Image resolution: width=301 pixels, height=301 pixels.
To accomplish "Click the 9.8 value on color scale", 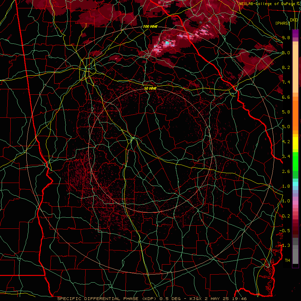I will point(286,37).
